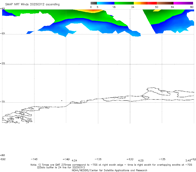Click the -140 longitude axis label
Image resolution: width=196 pixels, height=172 pixels.
[66, 159]
